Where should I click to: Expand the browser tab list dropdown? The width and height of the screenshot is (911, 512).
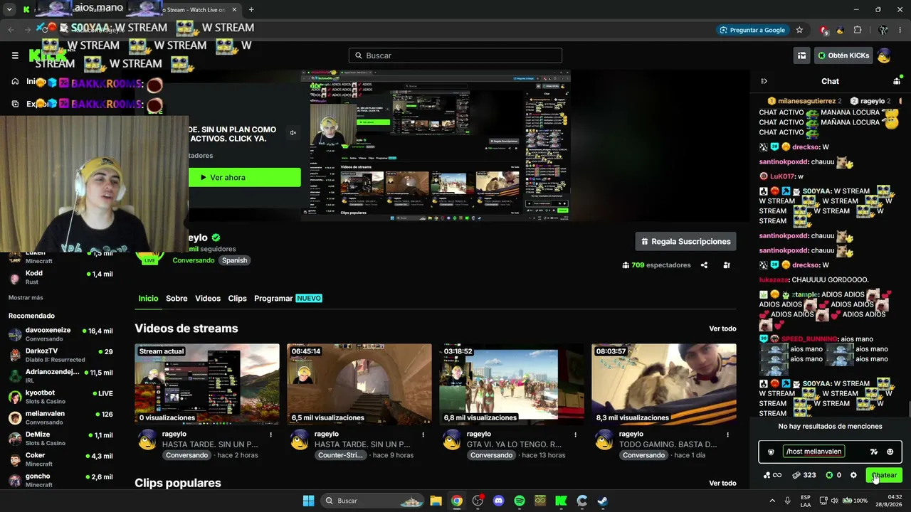[9, 9]
